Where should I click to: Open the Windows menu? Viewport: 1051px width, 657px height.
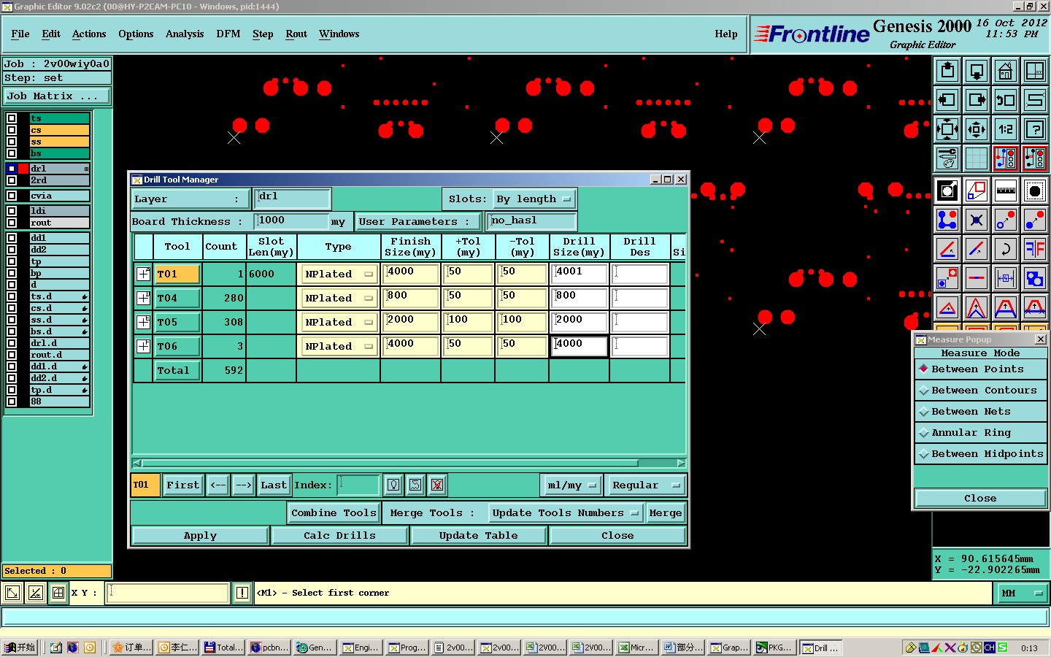339,34
